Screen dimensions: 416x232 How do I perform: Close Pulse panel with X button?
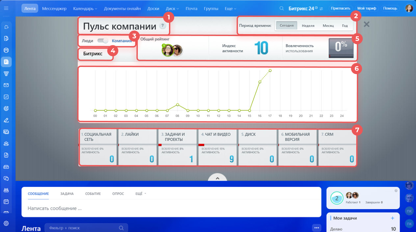pyautogui.click(x=367, y=24)
